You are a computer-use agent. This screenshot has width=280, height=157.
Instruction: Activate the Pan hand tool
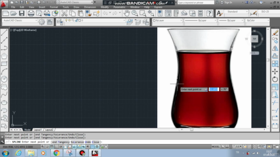[x=127, y=14]
